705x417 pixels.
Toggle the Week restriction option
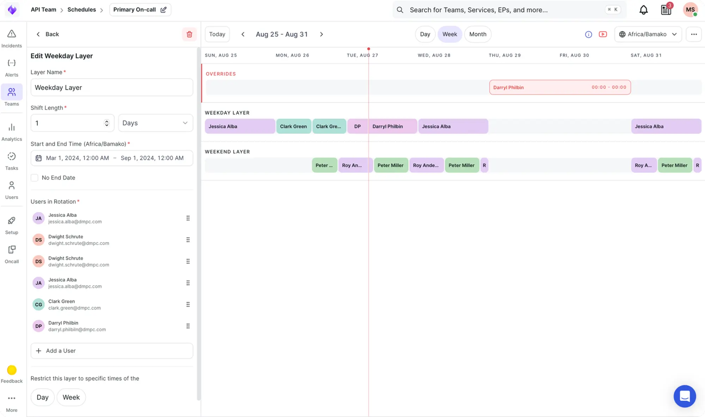coord(71,397)
